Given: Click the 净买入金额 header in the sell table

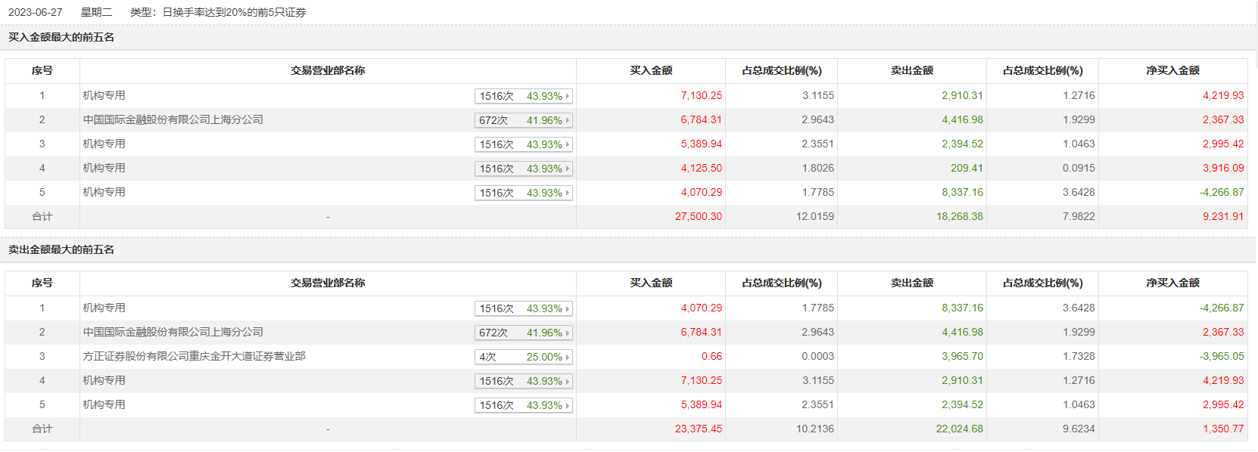Looking at the screenshot, I should tap(1172, 283).
